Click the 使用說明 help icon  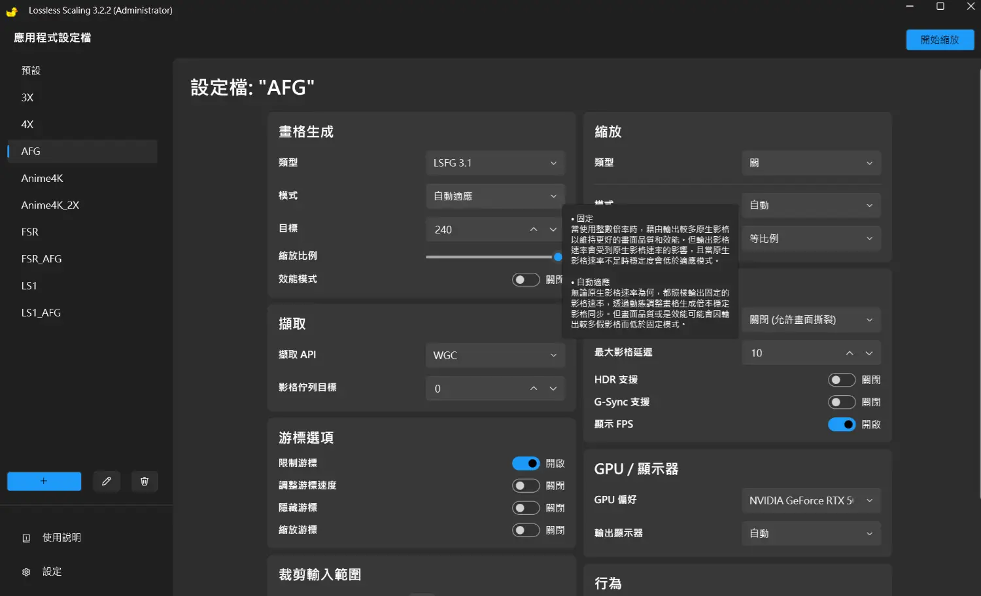point(26,538)
